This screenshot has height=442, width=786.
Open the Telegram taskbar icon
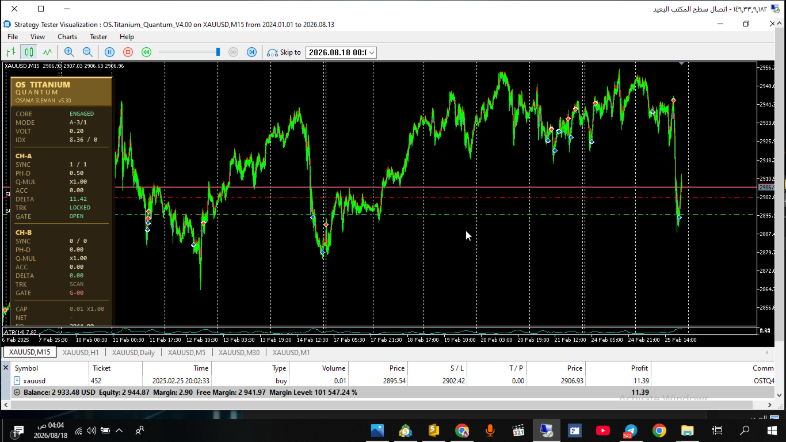coord(631,430)
